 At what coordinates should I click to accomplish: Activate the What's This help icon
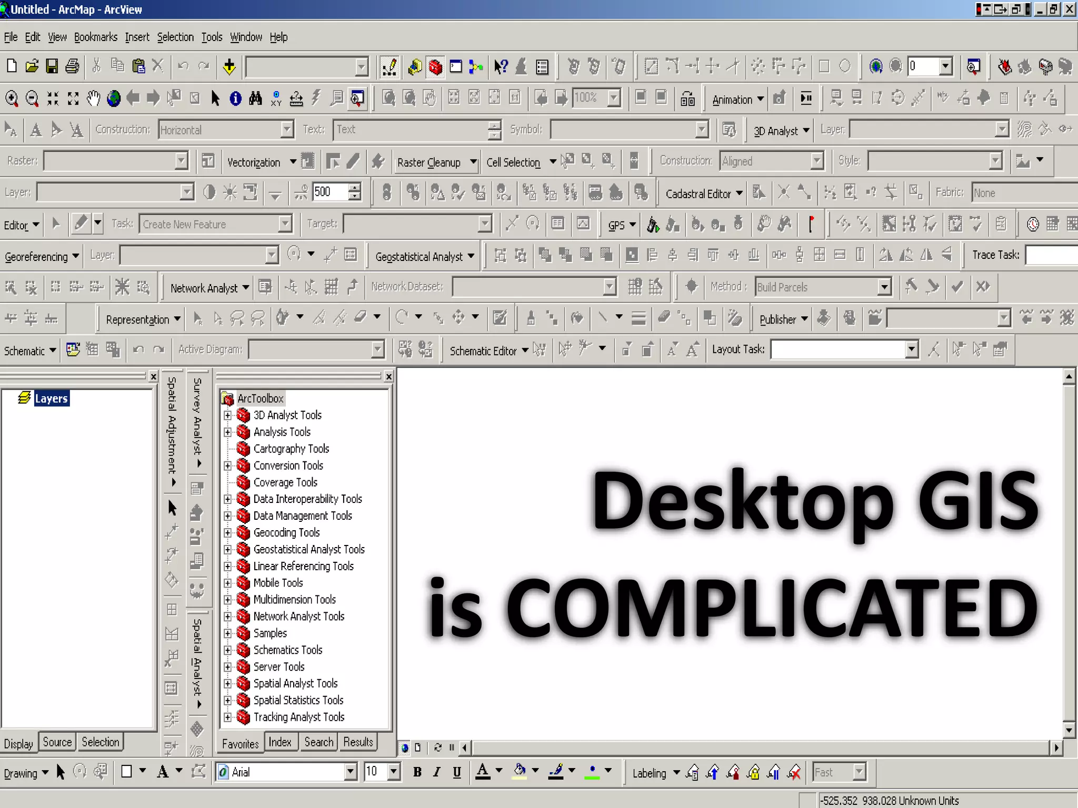(x=501, y=67)
